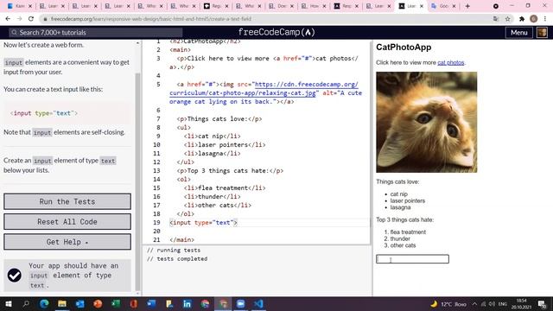Open Zoom from the taskbar
This screenshot has width=553, height=311.
(x=240, y=303)
